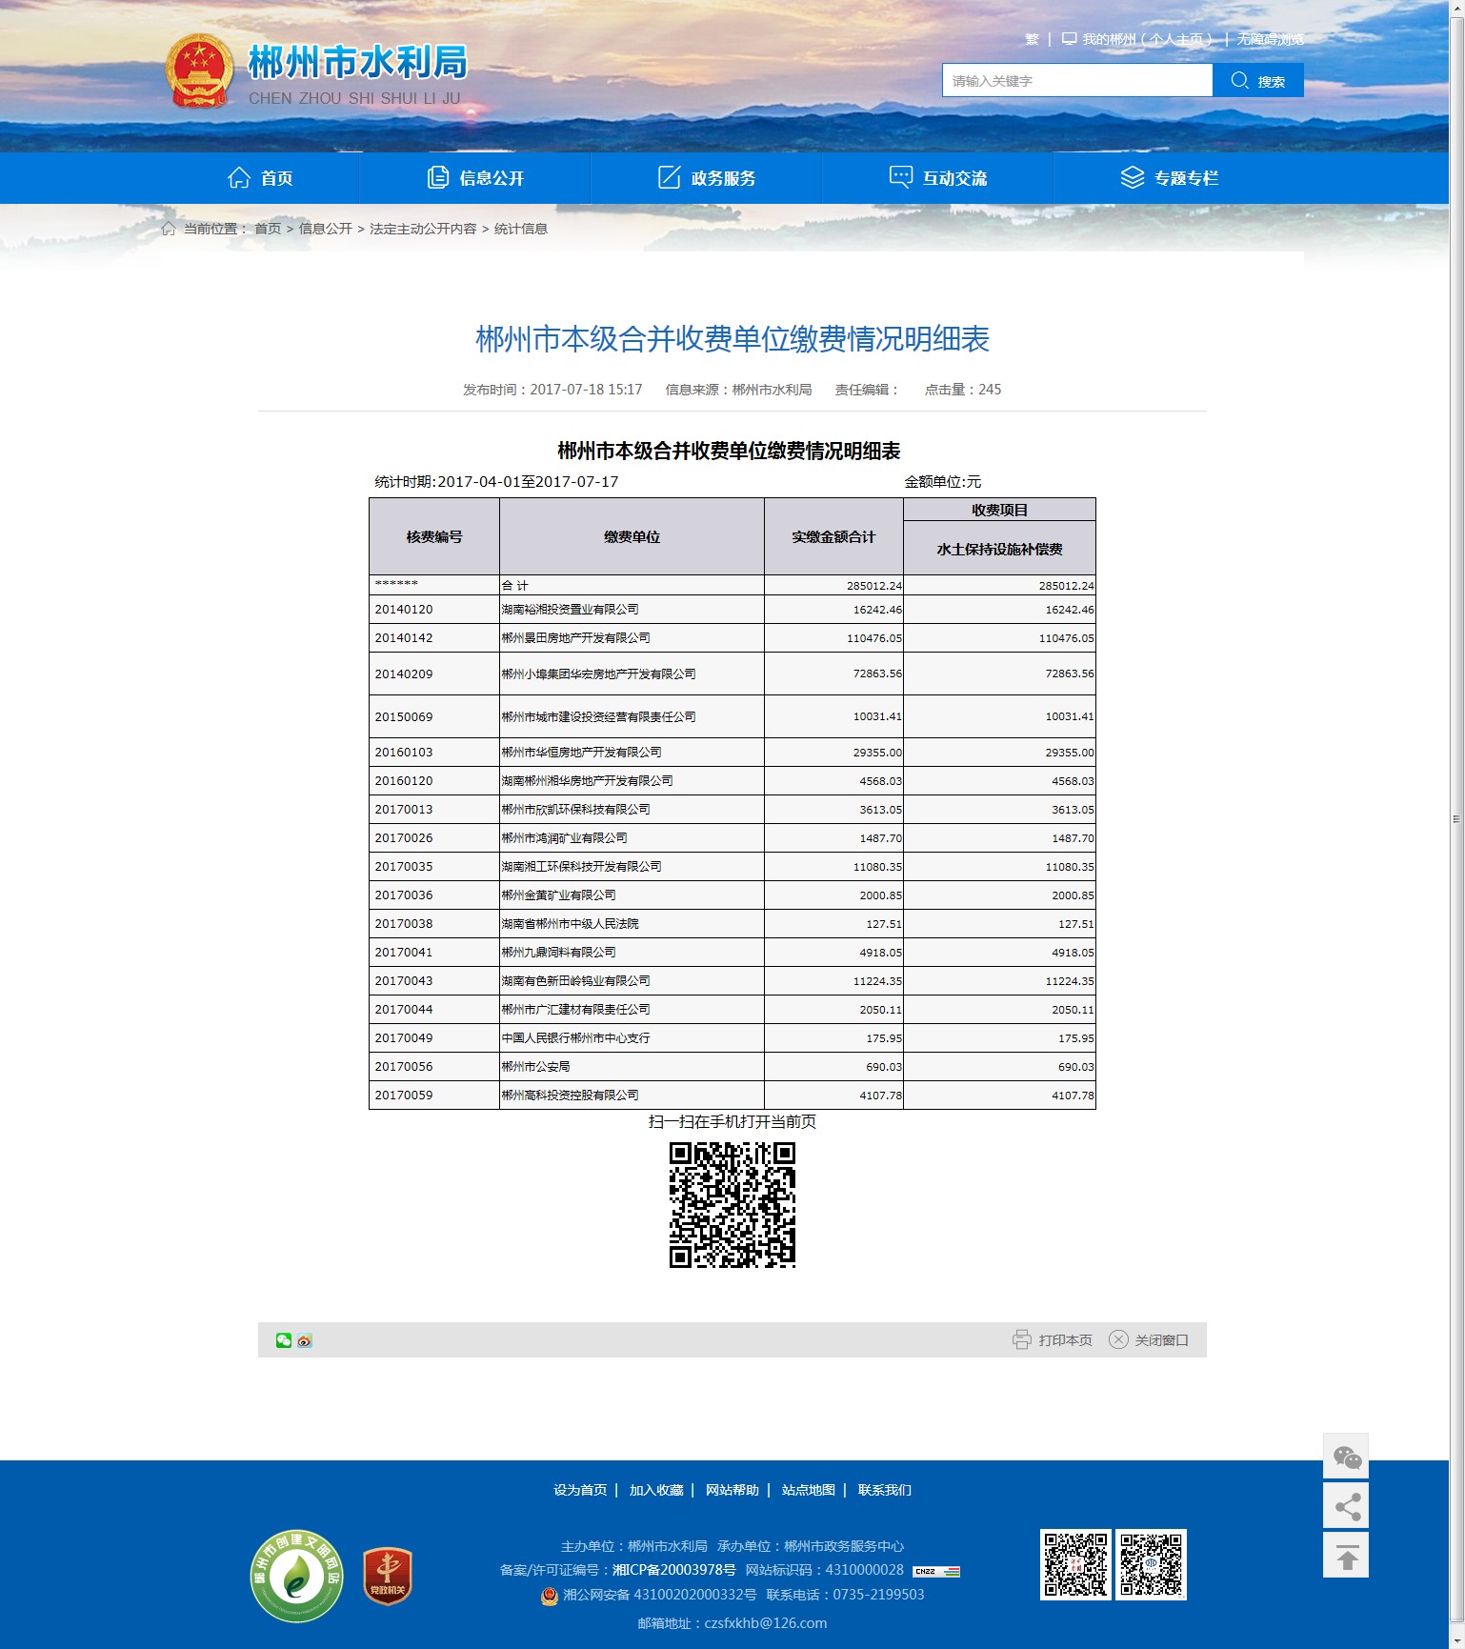Click the breadcrumb home icon
This screenshot has height=1649, width=1465.
click(169, 229)
